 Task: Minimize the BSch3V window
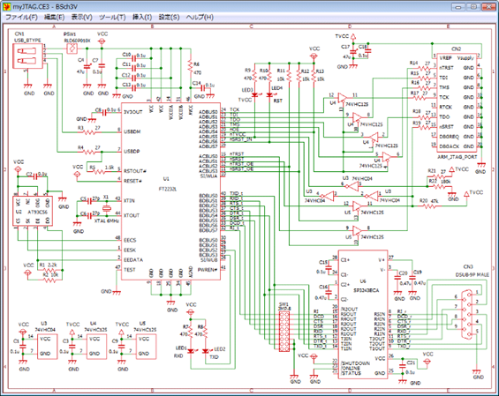pyautogui.click(x=458, y=6)
